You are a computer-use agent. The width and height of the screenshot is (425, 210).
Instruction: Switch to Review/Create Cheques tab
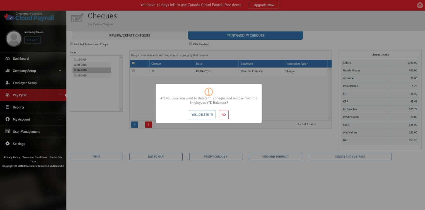click(129, 36)
